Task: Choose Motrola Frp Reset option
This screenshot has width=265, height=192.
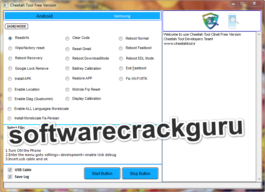Action: coord(67,90)
